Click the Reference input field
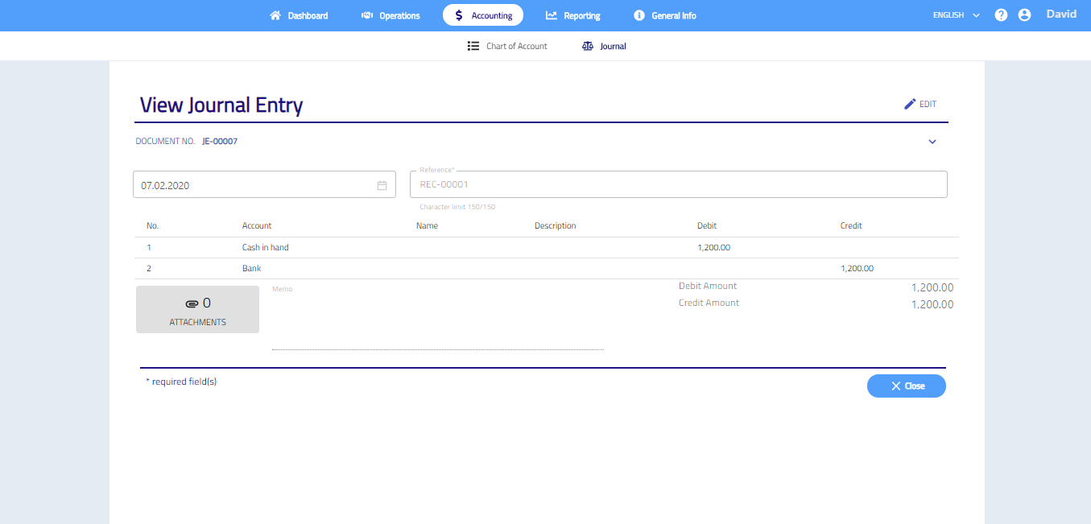1091x524 pixels. point(678,184)
